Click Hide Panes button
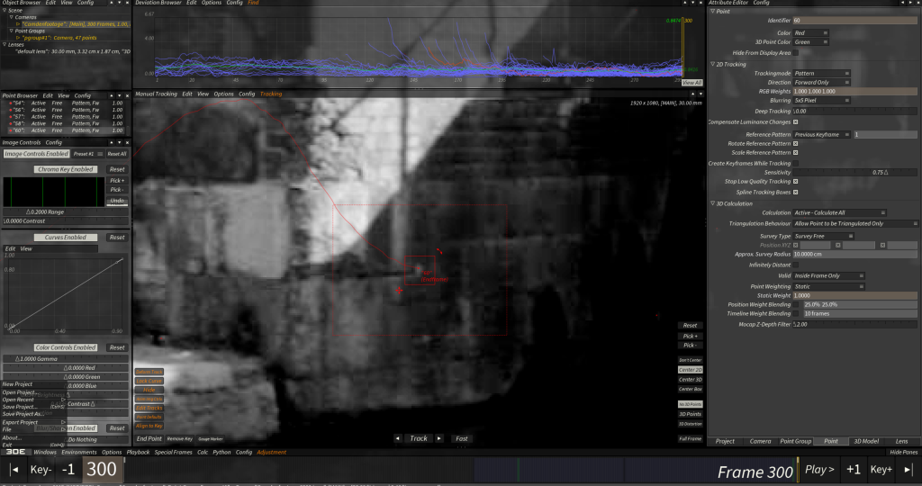 pyautogui.click(x=904, y=453)
